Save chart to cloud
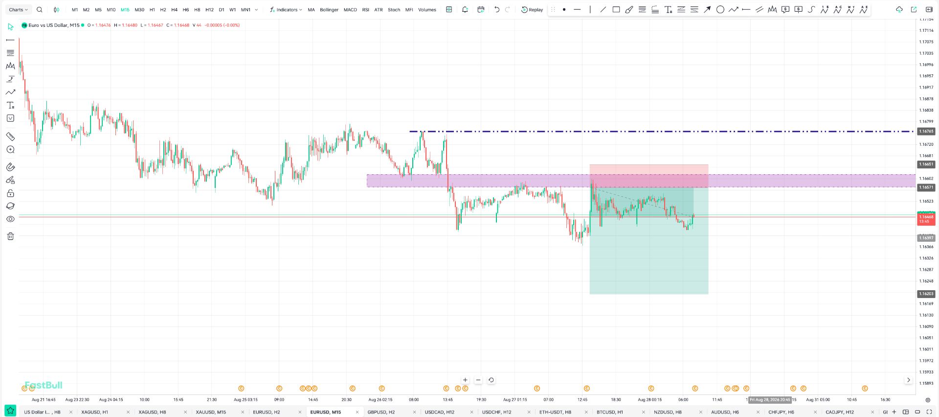Screen dimensions: 939x417 tap(899, 10)
